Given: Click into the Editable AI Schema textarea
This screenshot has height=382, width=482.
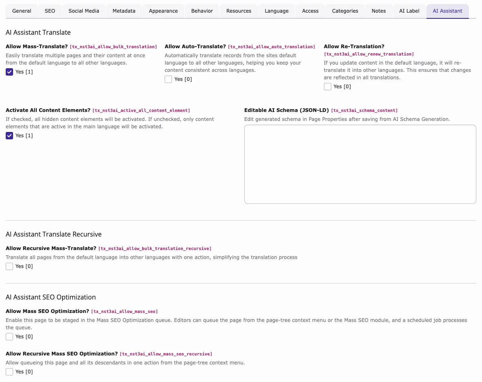Looking at the screenshot, I should [360, 164].
